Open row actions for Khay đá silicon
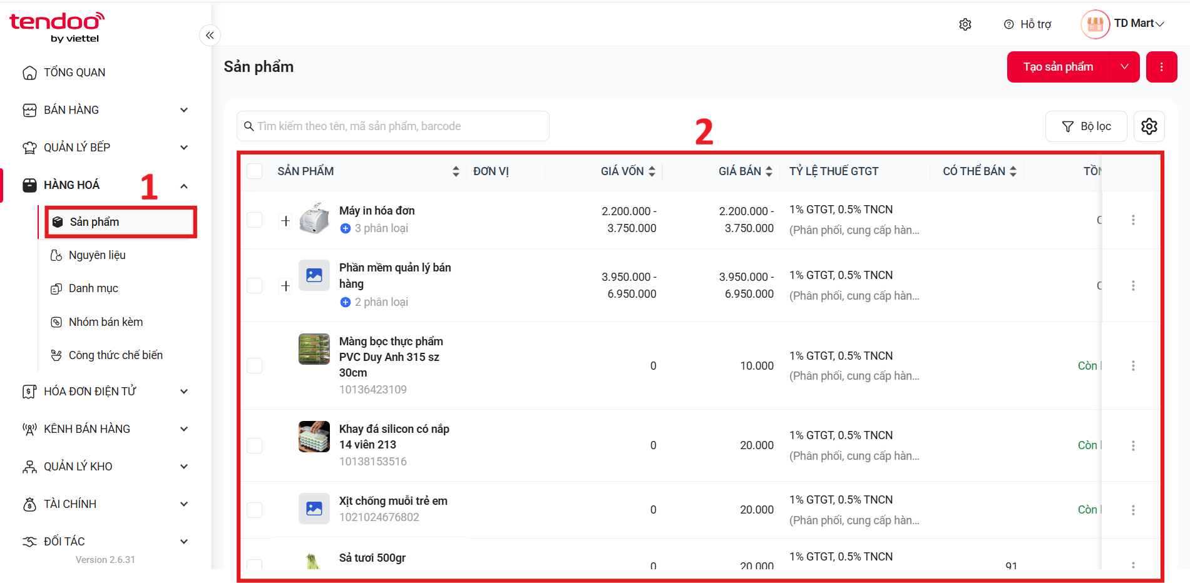 pyautogui.click(x=1133, y=445)
